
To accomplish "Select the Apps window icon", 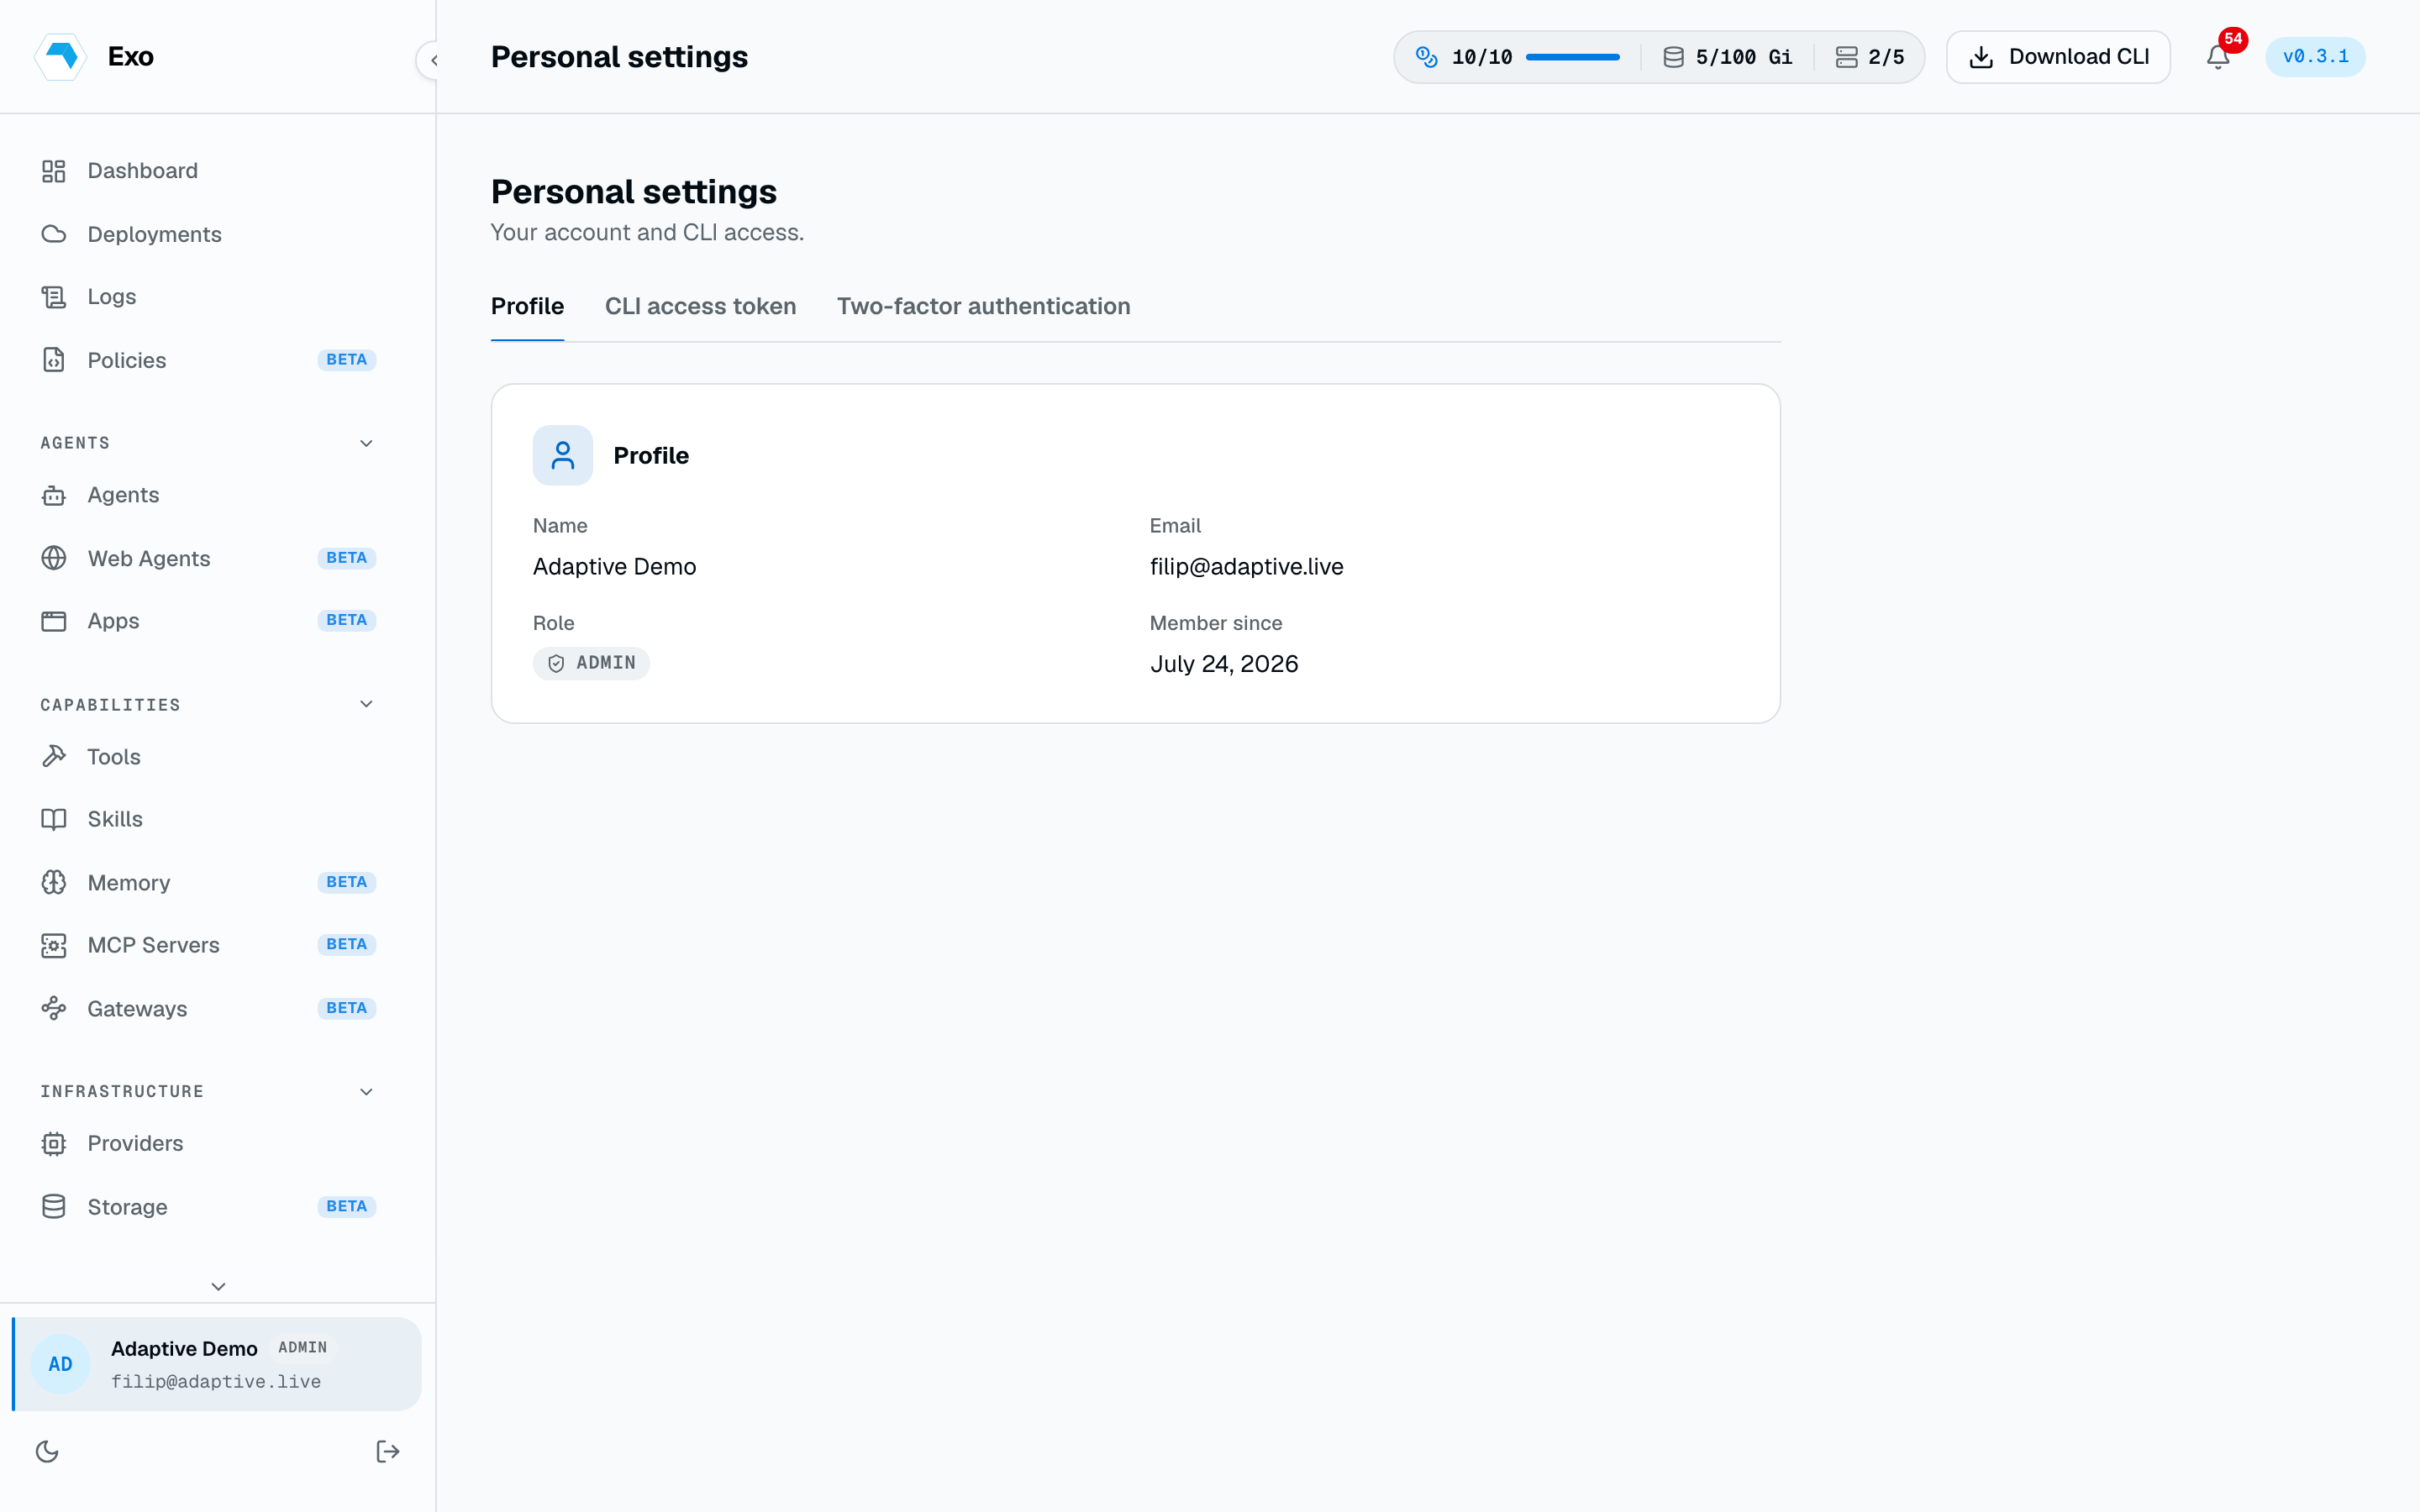I will click(x=54, y=621).
